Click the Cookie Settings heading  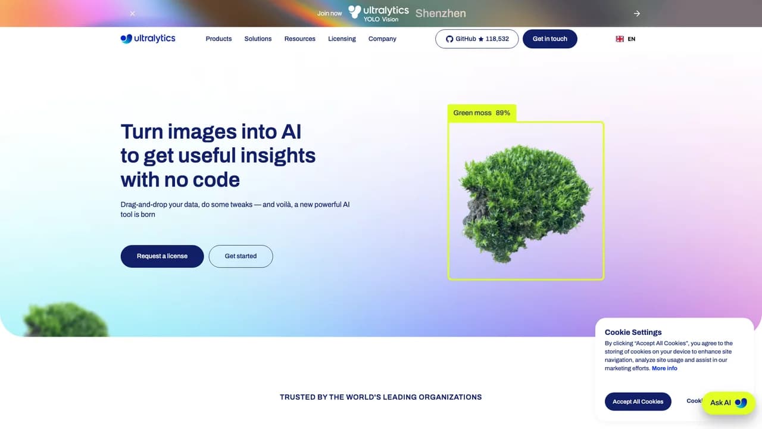(633, 332)
